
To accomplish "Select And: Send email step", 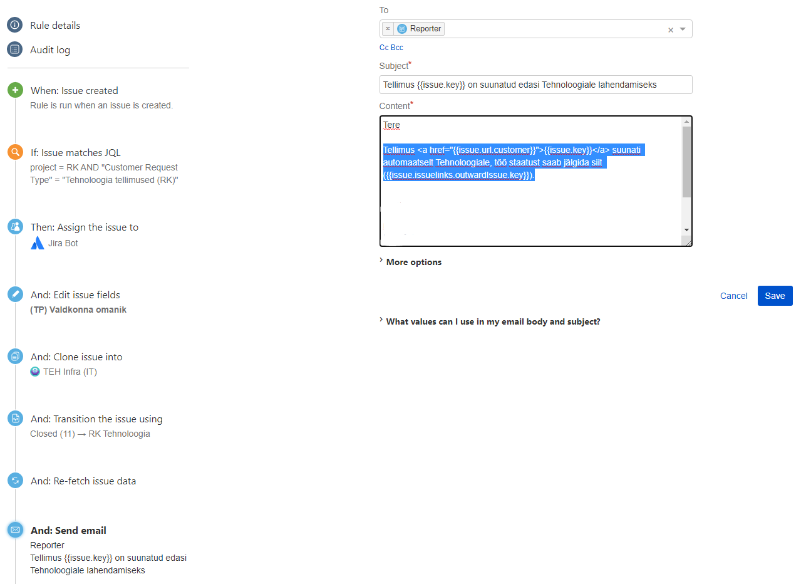I will pos(68,530).
